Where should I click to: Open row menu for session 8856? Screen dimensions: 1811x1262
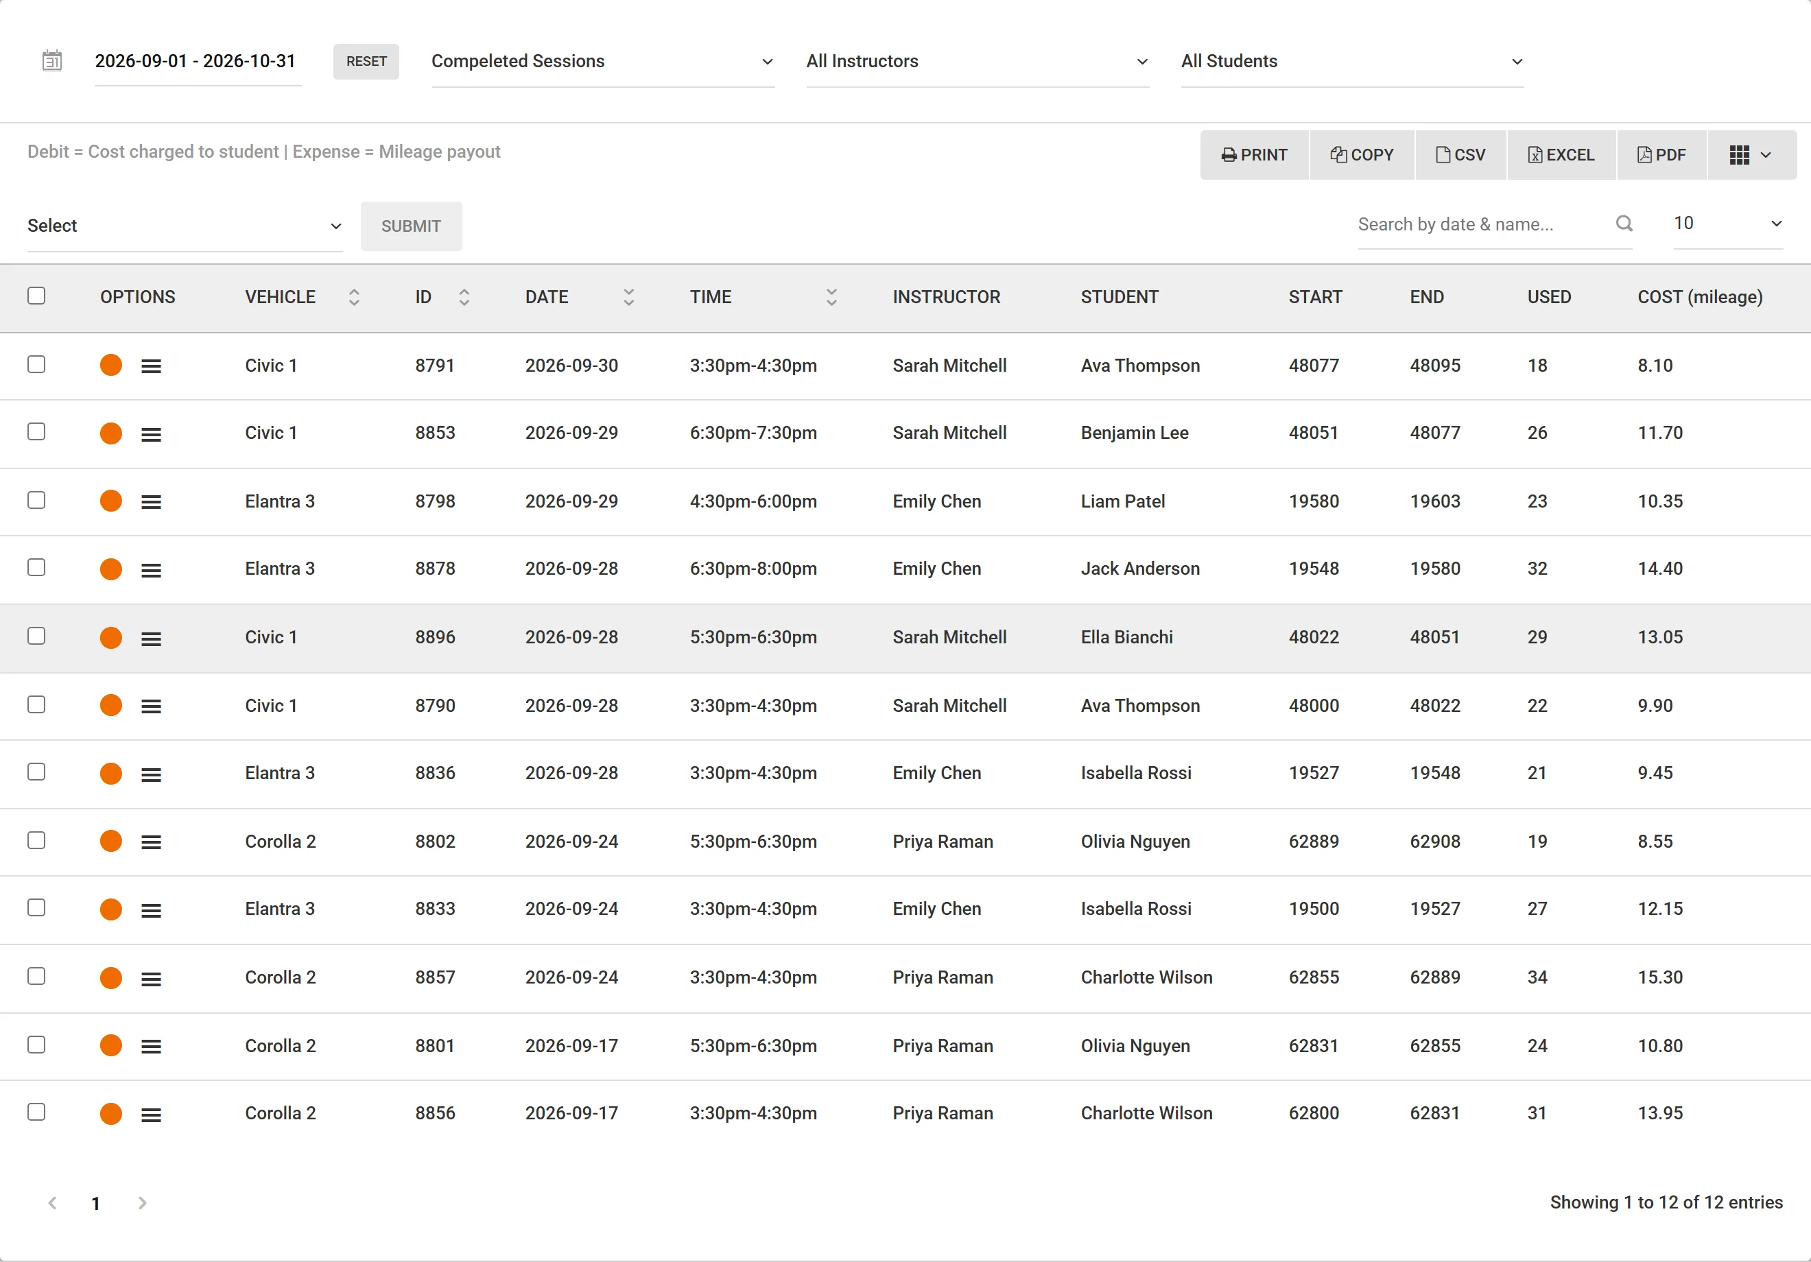(x=152, y=1114)
